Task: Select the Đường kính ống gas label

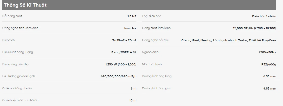Action: [156, 88]
